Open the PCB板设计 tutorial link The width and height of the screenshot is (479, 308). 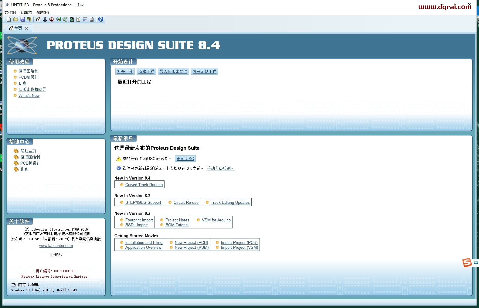[29, 77]
